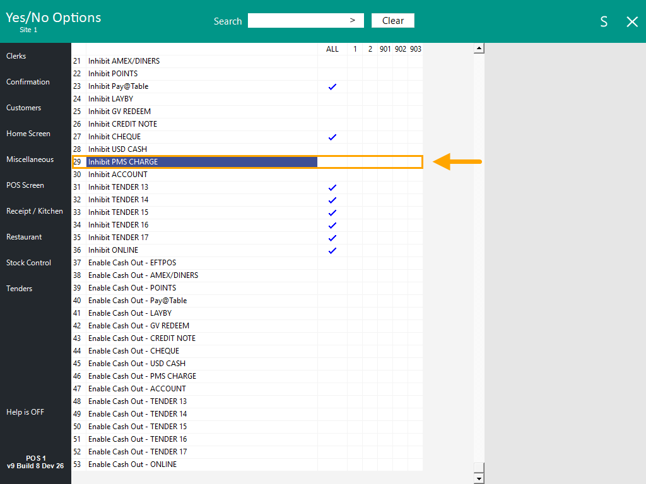646x484 pixels.
Task: Select row Enable Cash Out - TENDER 16
Action: pyautogui.click(x=247, y=439)
